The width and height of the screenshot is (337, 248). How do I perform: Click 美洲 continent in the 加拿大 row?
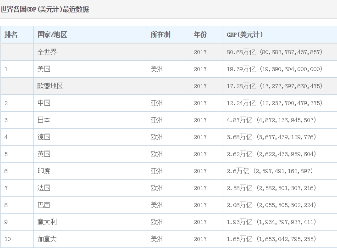click(157, 239)
